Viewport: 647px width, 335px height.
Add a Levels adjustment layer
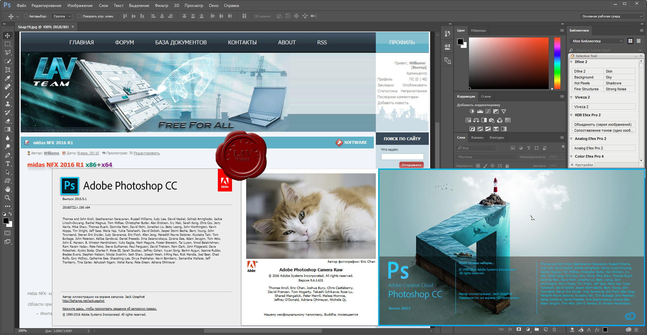click(x=480, y=111)
